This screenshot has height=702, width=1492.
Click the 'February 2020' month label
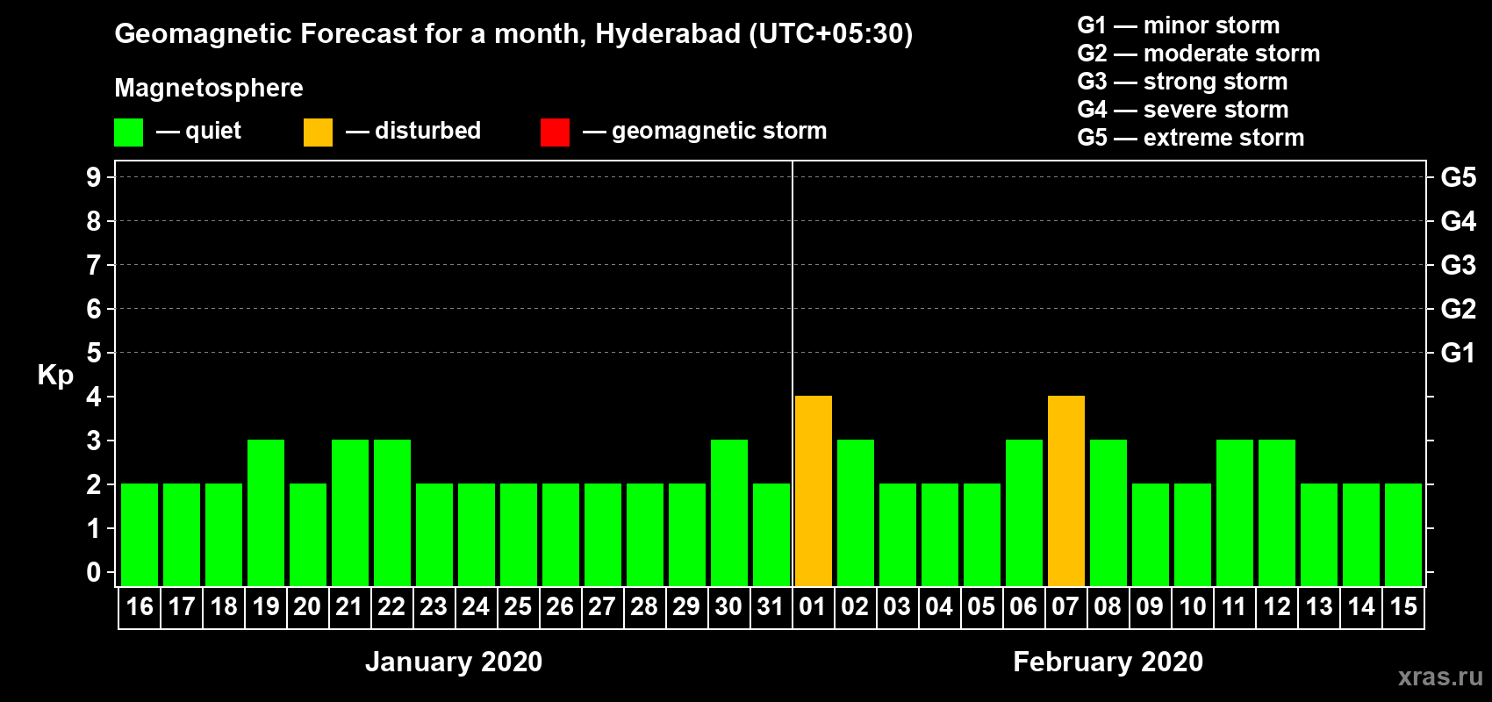1108,662
